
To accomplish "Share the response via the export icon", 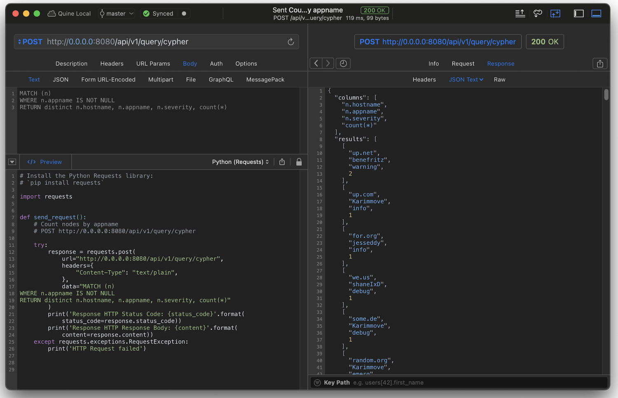I will click(599, 63).
